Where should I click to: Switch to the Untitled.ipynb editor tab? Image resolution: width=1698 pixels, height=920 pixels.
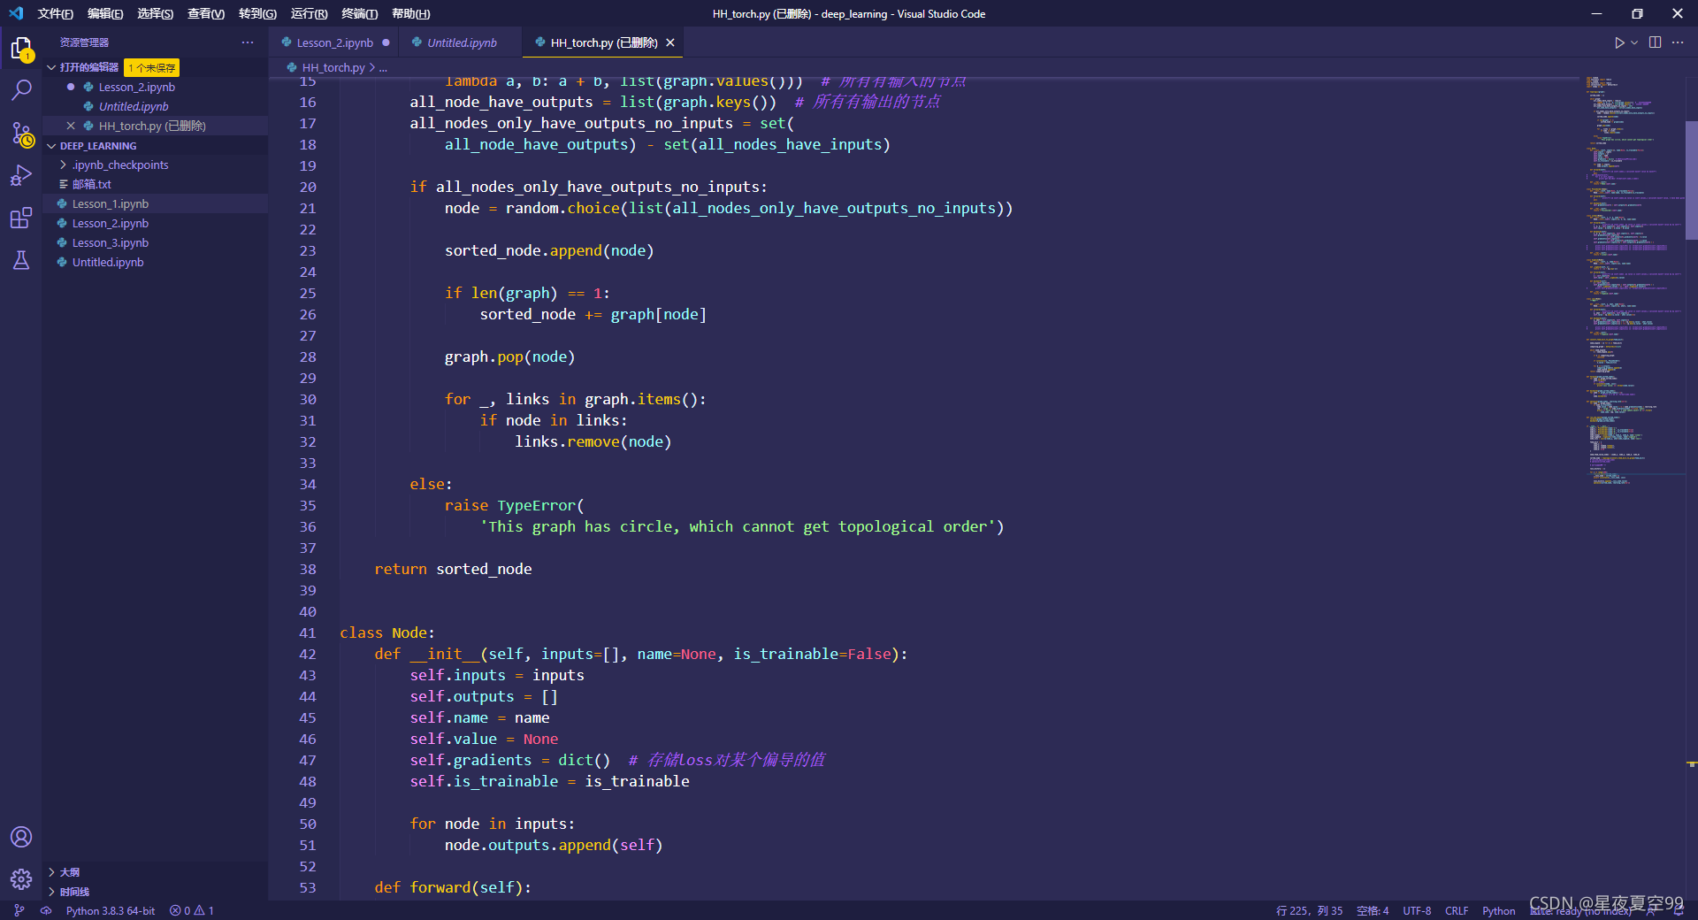click(461, 42)
